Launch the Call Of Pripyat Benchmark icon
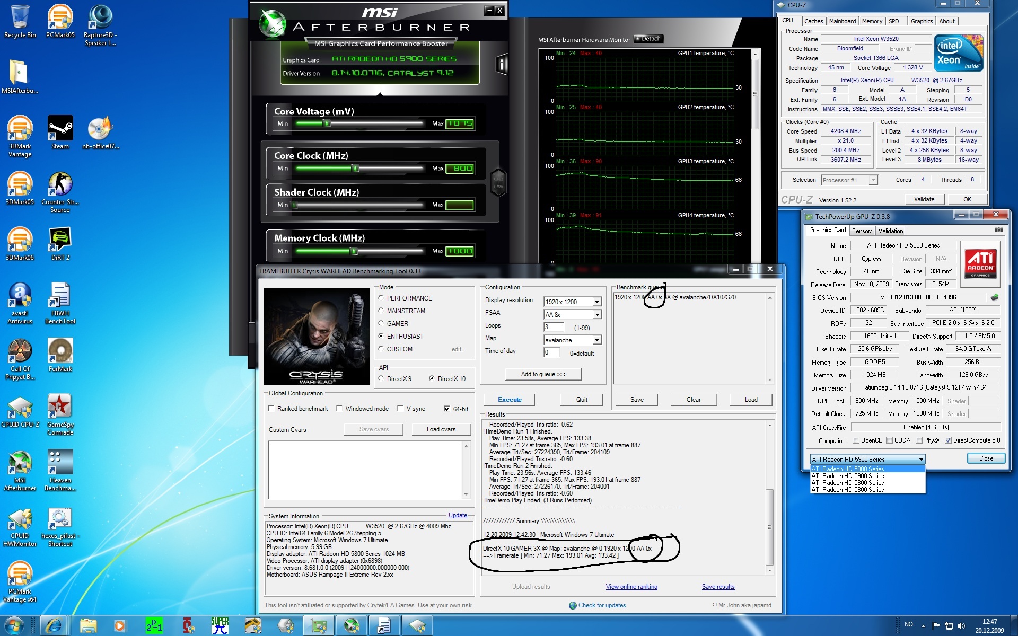 pyautogui.click(x=20, y=359)
